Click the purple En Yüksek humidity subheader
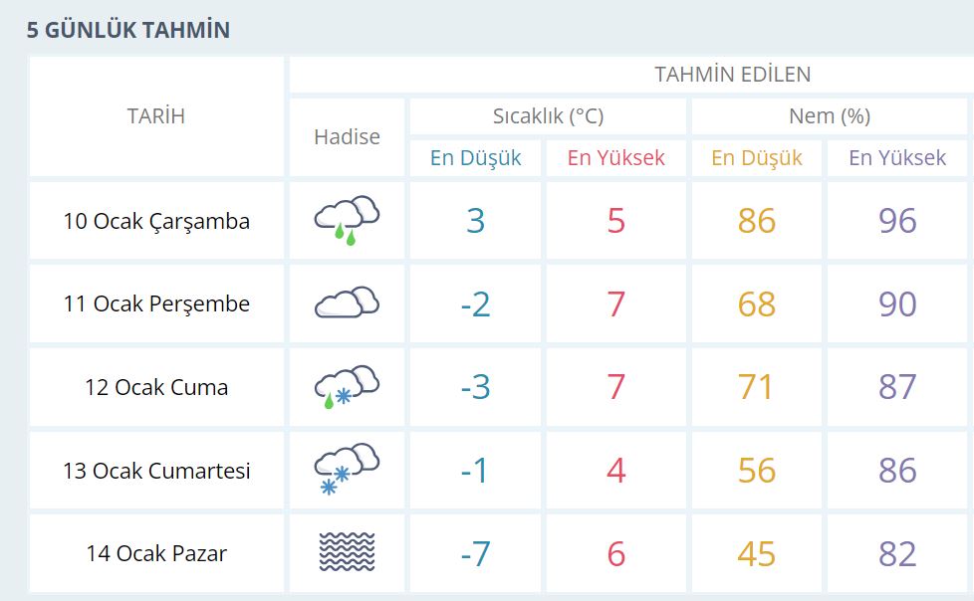974x601 pixels. 897,157
